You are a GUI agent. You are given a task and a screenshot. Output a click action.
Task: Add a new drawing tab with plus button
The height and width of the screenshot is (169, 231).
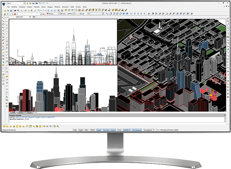(34, 17)
